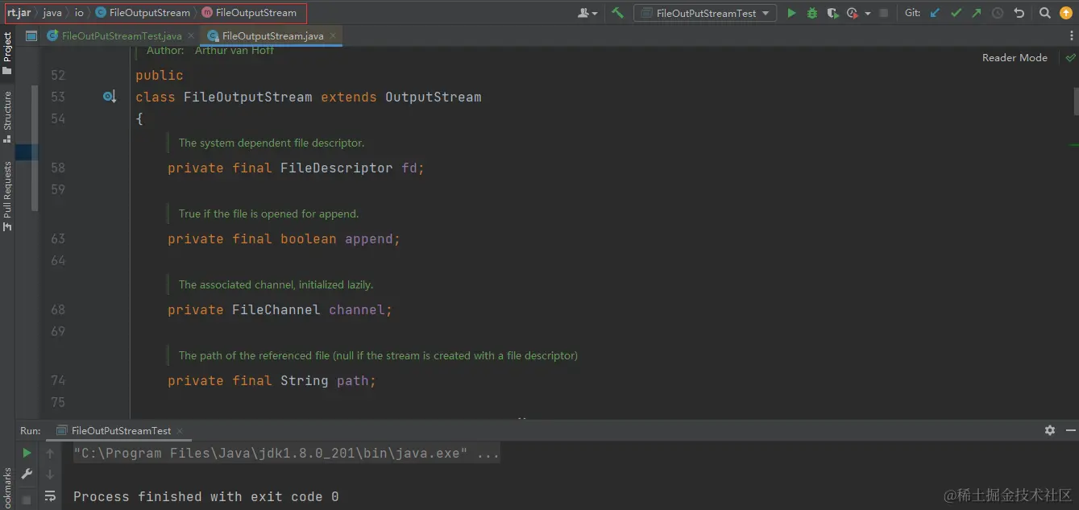Viewport: 1079px width, 510px height.
Task: Open the Structure tool window
Action: tap(7, 117)
